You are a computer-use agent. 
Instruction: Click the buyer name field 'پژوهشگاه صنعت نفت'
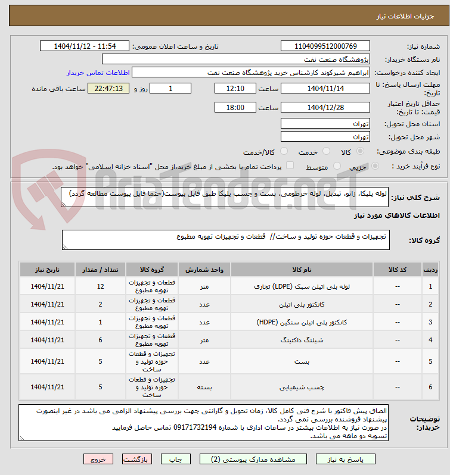[236, 59]
